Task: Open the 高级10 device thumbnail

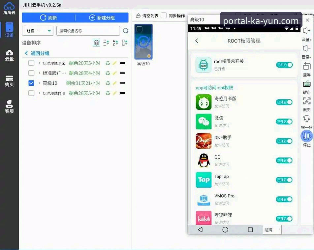Action: click(143, 42)
